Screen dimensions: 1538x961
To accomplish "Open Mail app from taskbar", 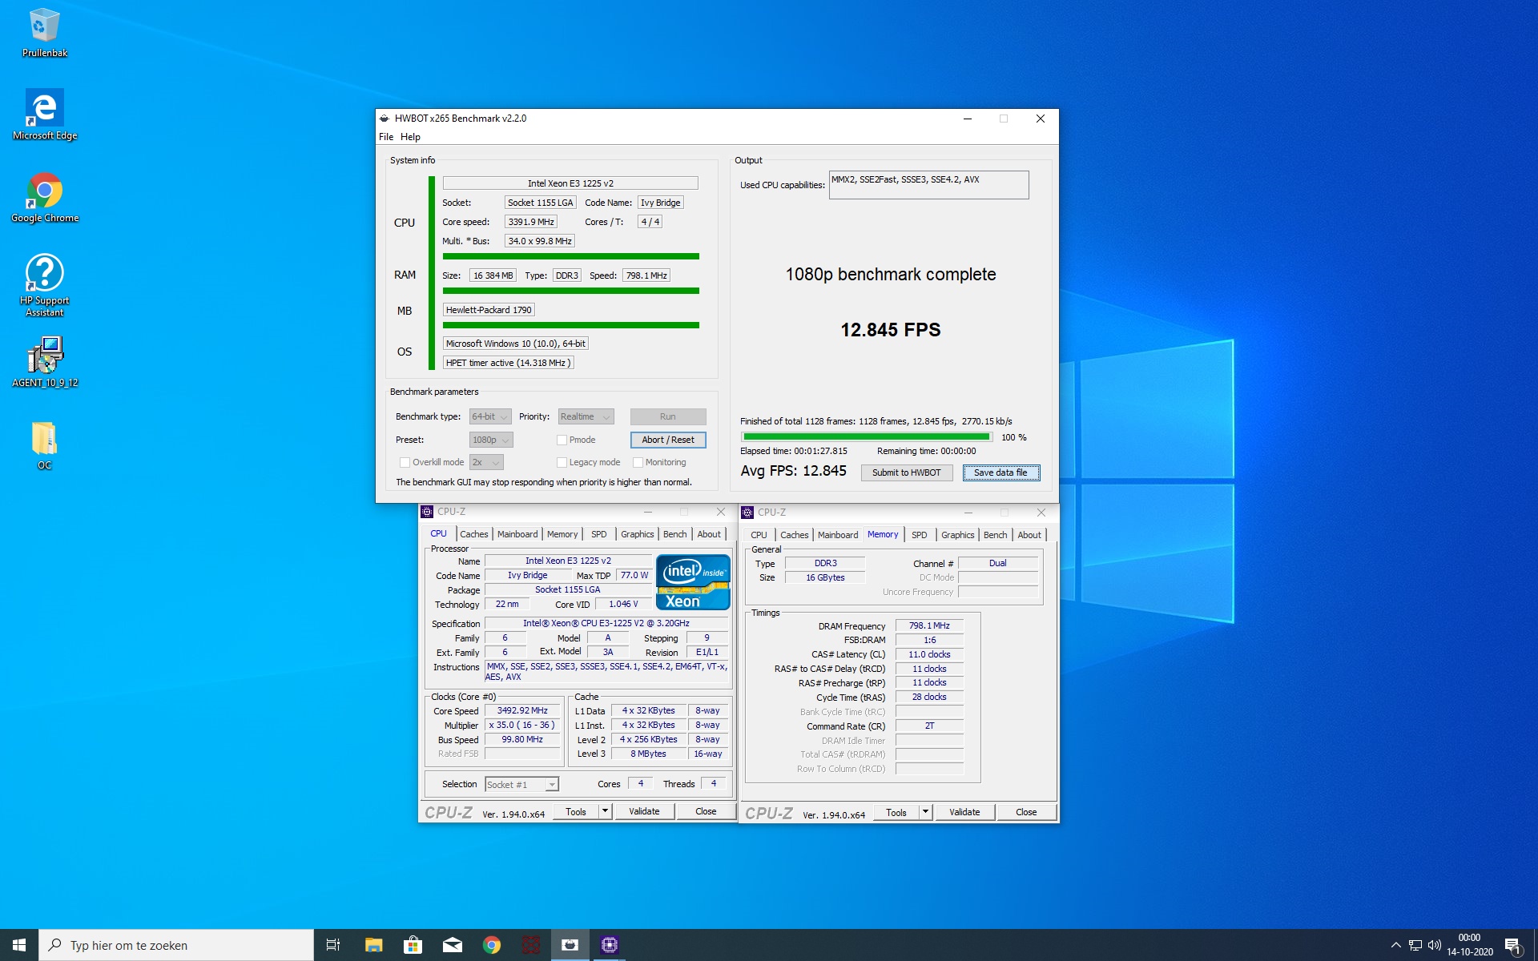I will point(452,945).
